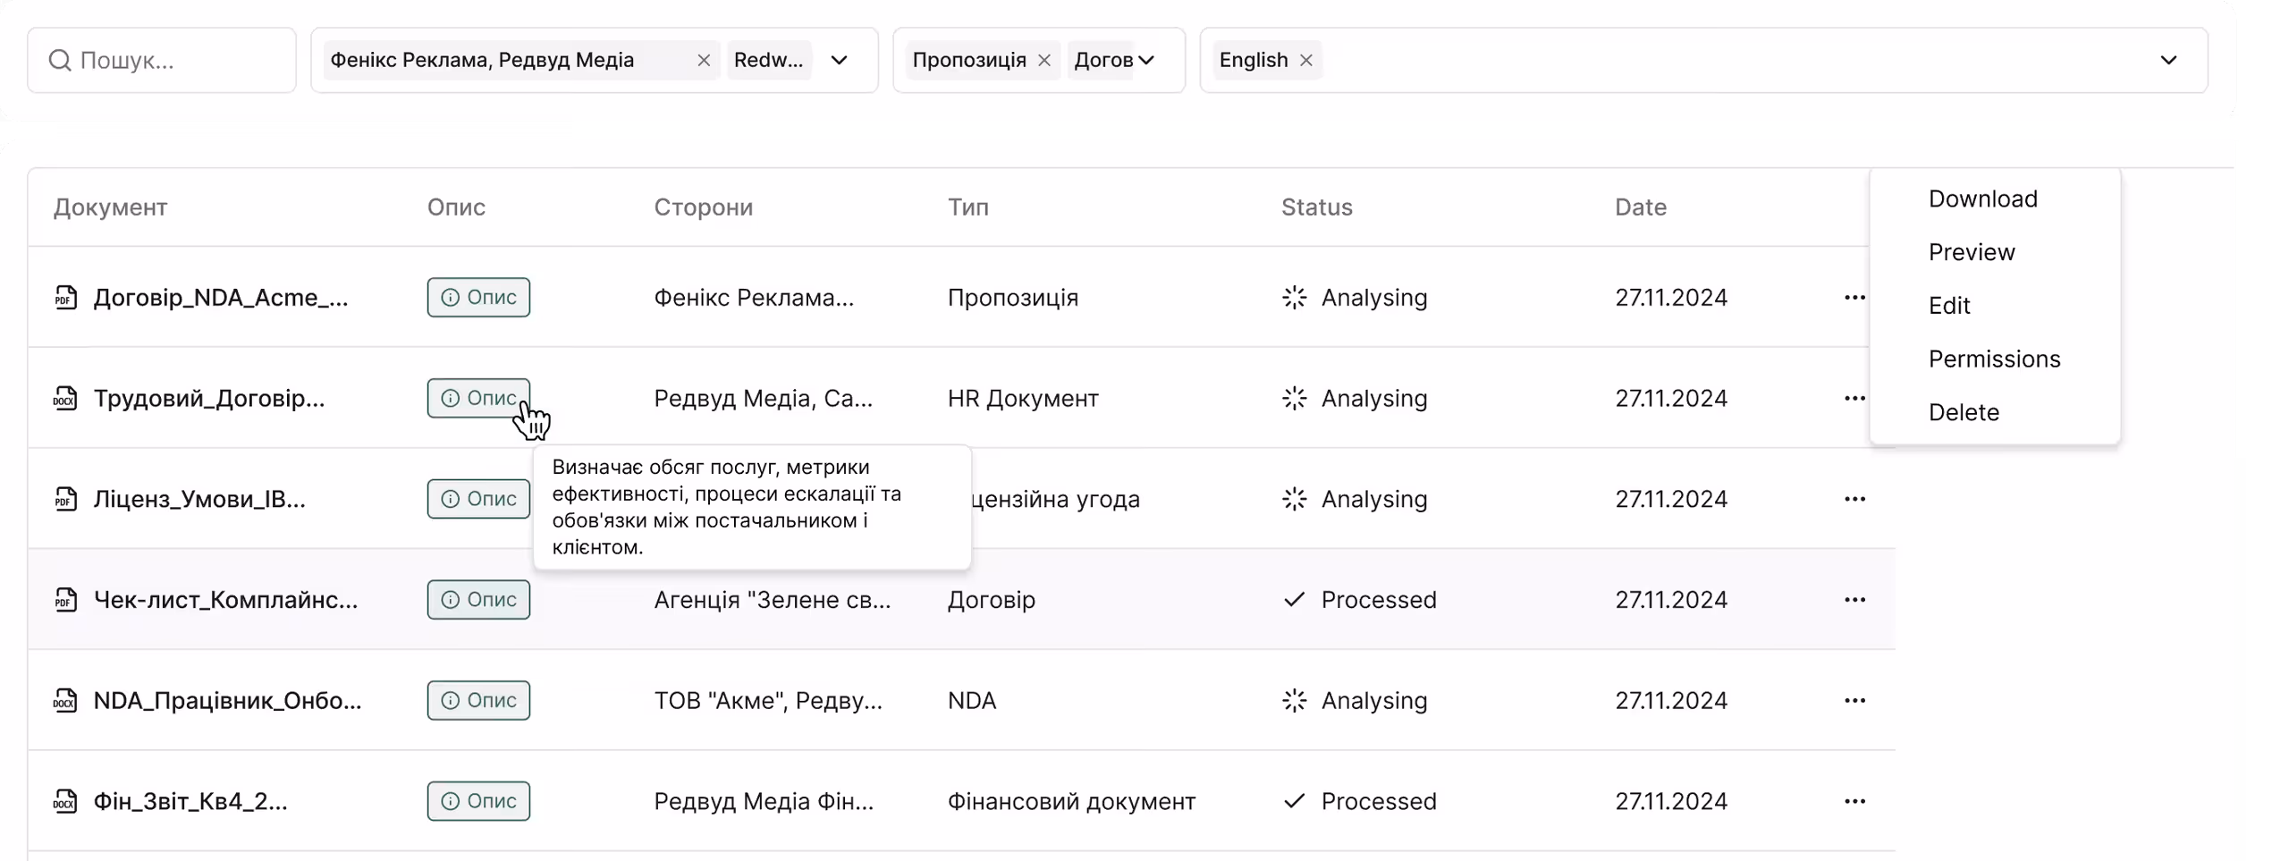
Task: Click the Опис button on Фін_Звіт row
Action: 478,801
